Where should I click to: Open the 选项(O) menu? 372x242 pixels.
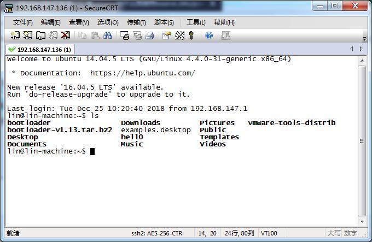[108, 22]
